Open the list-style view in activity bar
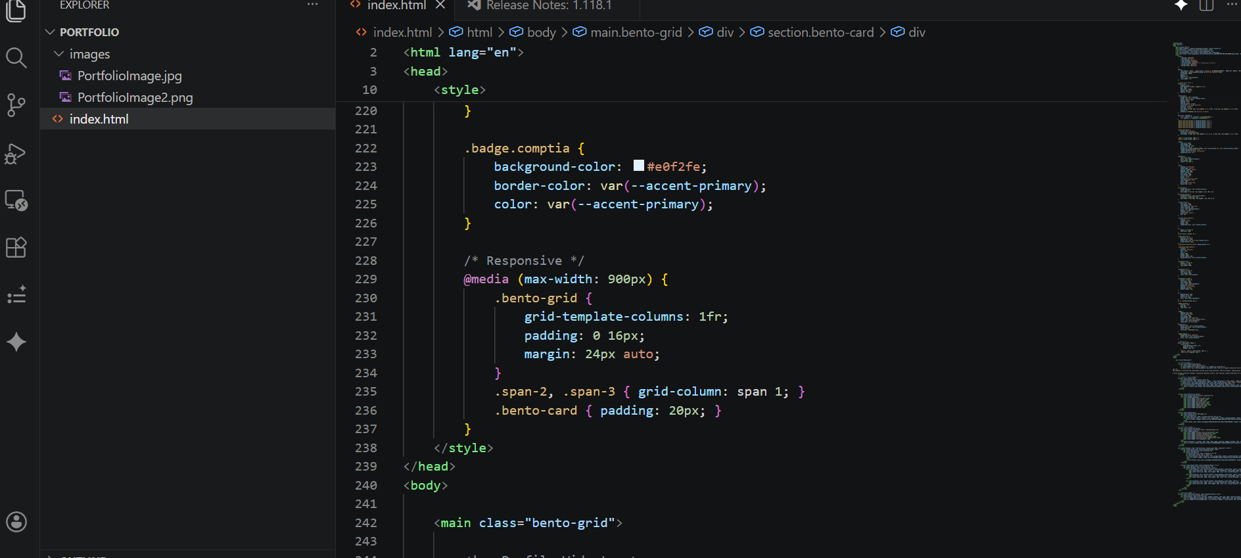This screenshot has width=1241, height=558. coord(16,295)
